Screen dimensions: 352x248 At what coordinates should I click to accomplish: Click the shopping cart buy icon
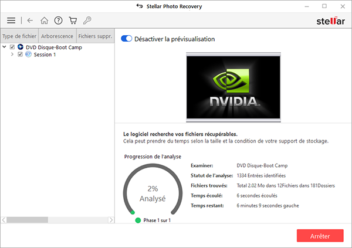coord(73,20)
